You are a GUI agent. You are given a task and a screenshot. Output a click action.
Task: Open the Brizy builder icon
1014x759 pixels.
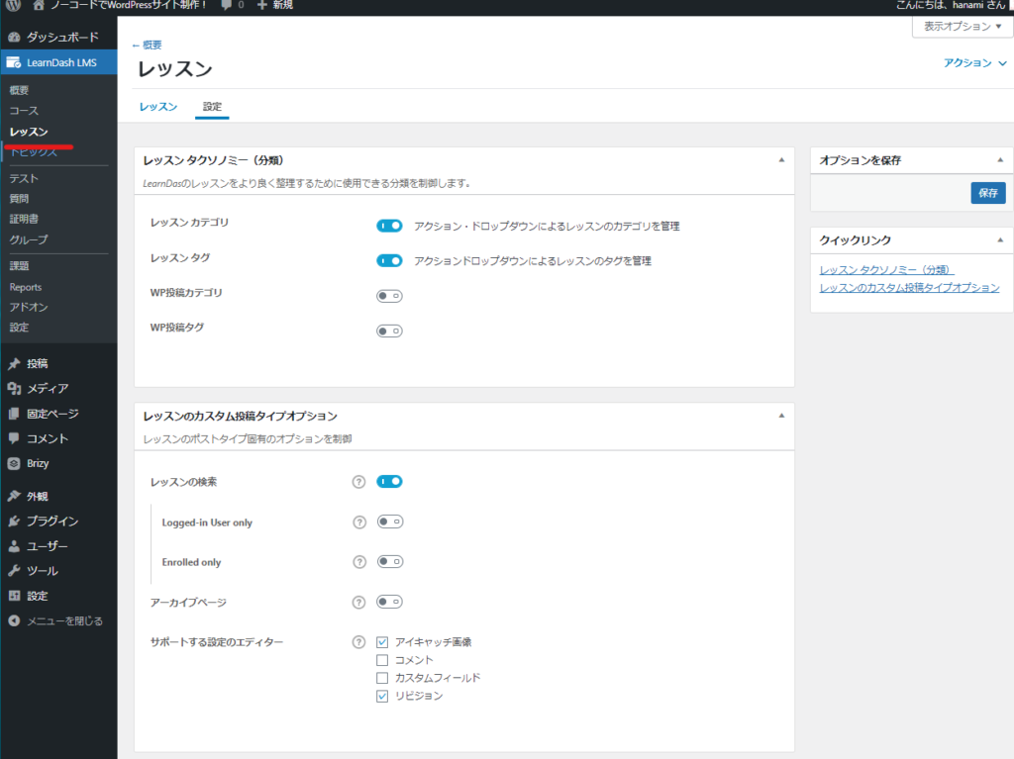(14, 463)
